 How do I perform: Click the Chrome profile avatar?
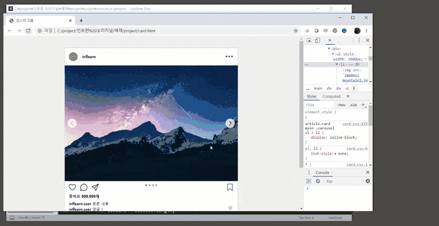click(x=357, y=31)
